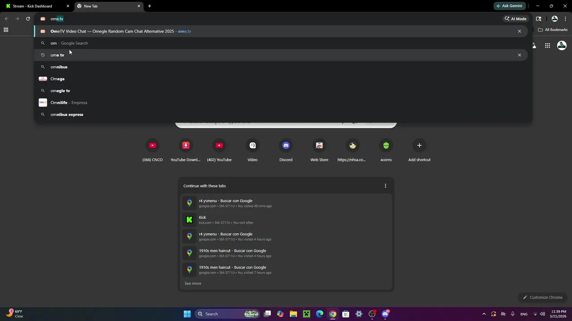Click the browser forward arrow
Screen dimensions: 572x321
point(17,19)
